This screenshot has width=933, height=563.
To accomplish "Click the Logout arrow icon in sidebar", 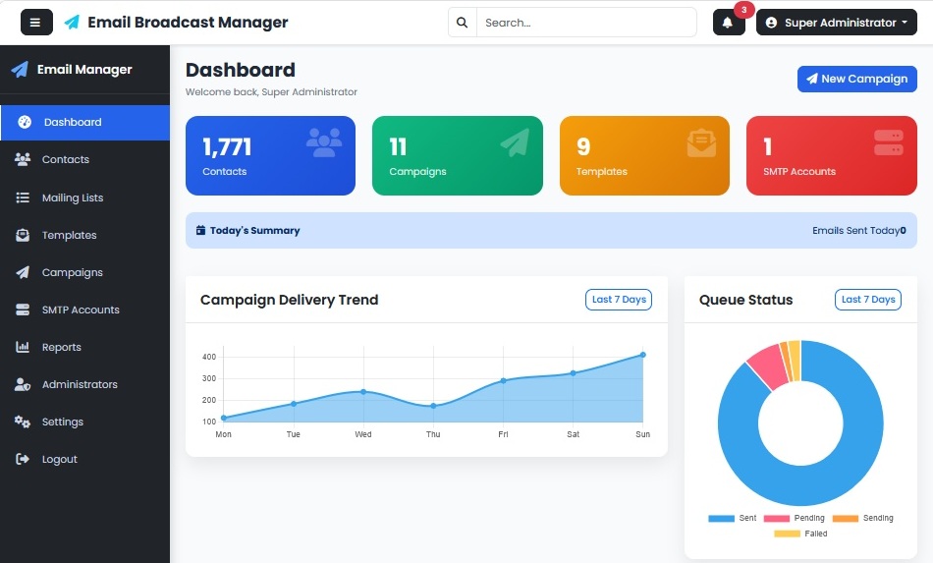I will pyautogui.click(x=23, y=459).
